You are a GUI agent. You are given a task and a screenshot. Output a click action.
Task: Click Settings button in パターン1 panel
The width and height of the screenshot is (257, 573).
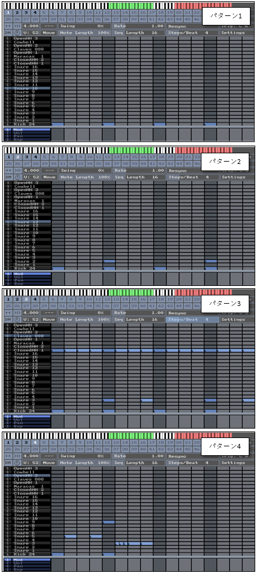(237, 33)
